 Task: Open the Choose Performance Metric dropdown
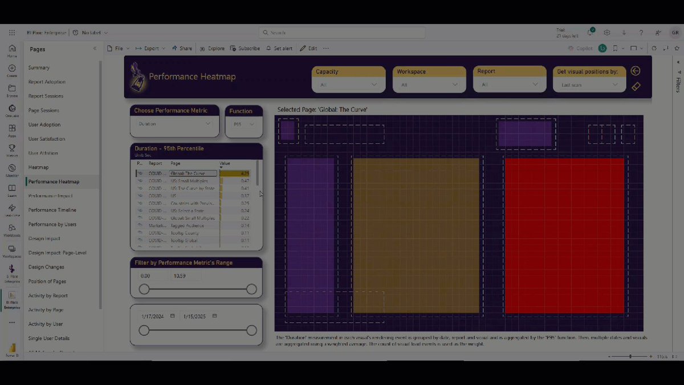click(174, 124)
